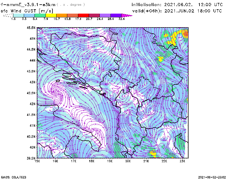Screen dimensions: 232x179
Task: Click the 23E longitude label
Action: (x=182, y=161)
